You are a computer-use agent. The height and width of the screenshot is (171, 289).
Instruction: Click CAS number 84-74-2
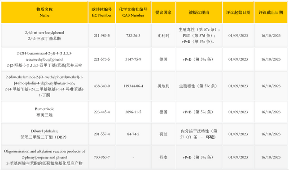(x=133, y=134)
